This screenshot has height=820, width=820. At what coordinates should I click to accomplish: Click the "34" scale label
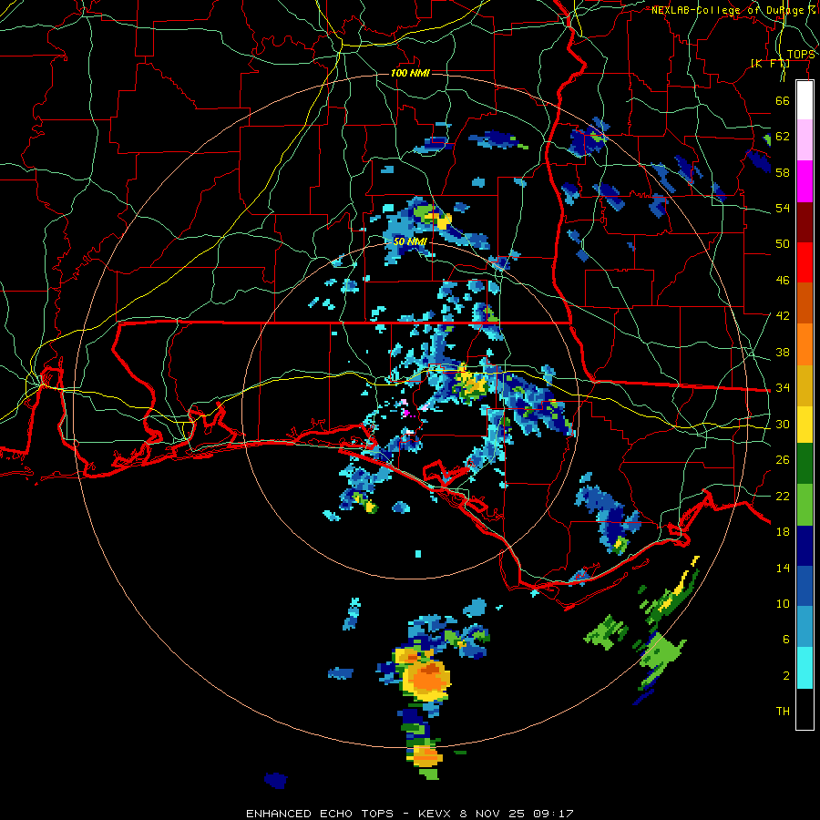pos(783,387)
